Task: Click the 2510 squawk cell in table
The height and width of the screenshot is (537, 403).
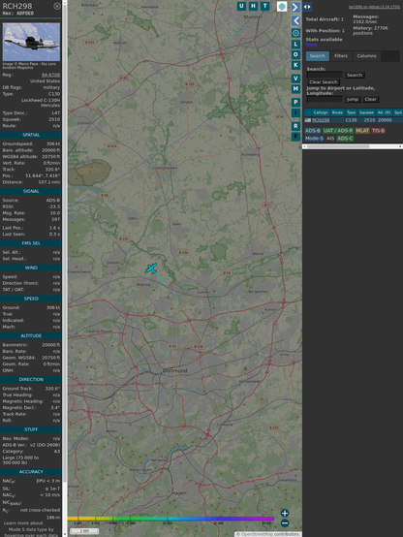Action: [369, 120]
